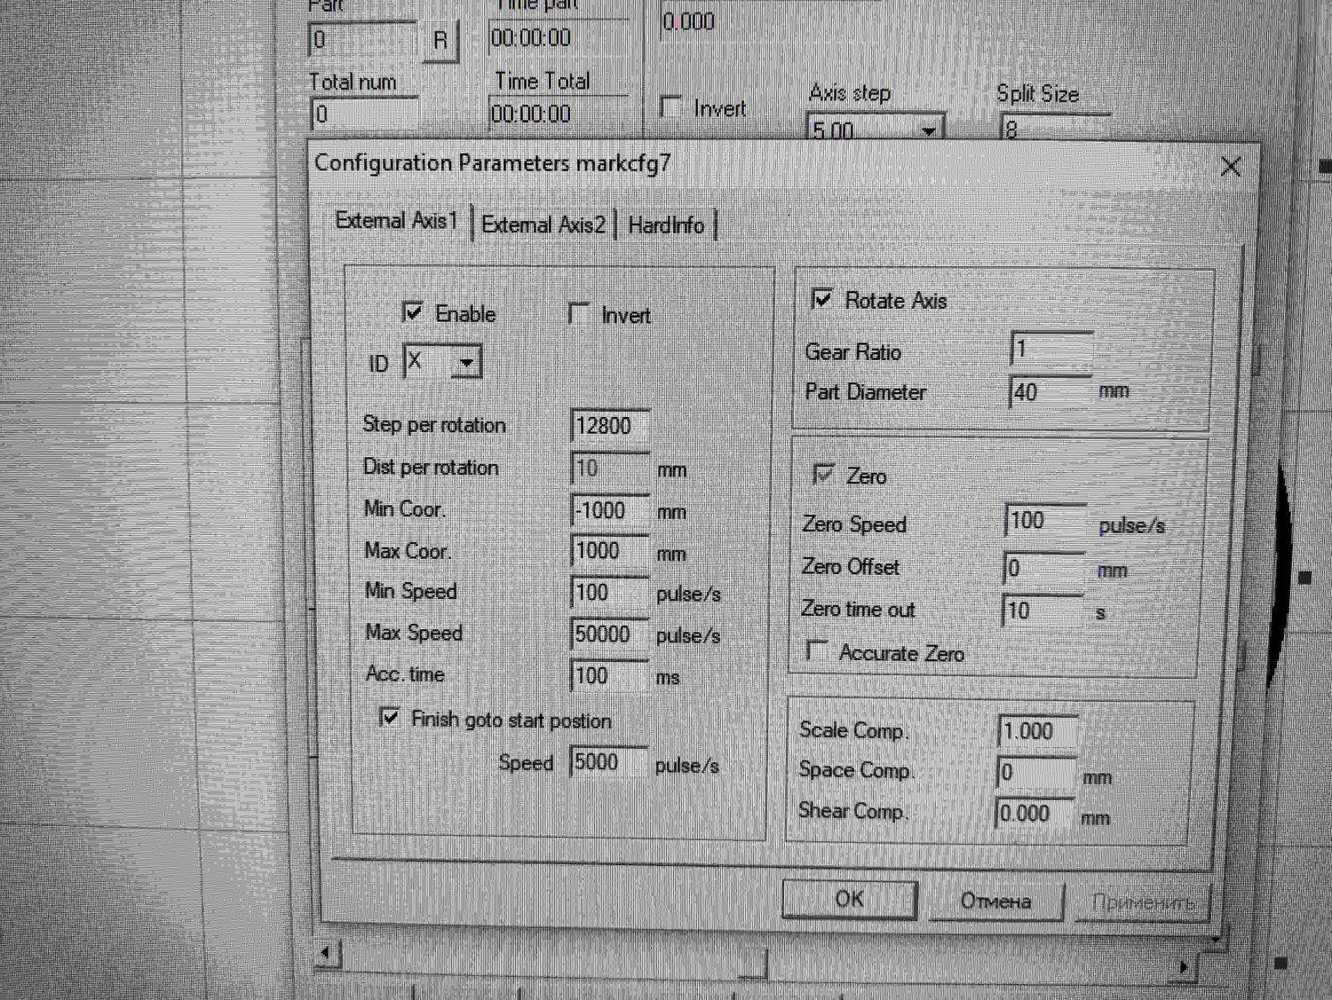Viewport: 1332px width, 1000px height.
Task: Click the Step per rotation field
Action: point(609,426)
